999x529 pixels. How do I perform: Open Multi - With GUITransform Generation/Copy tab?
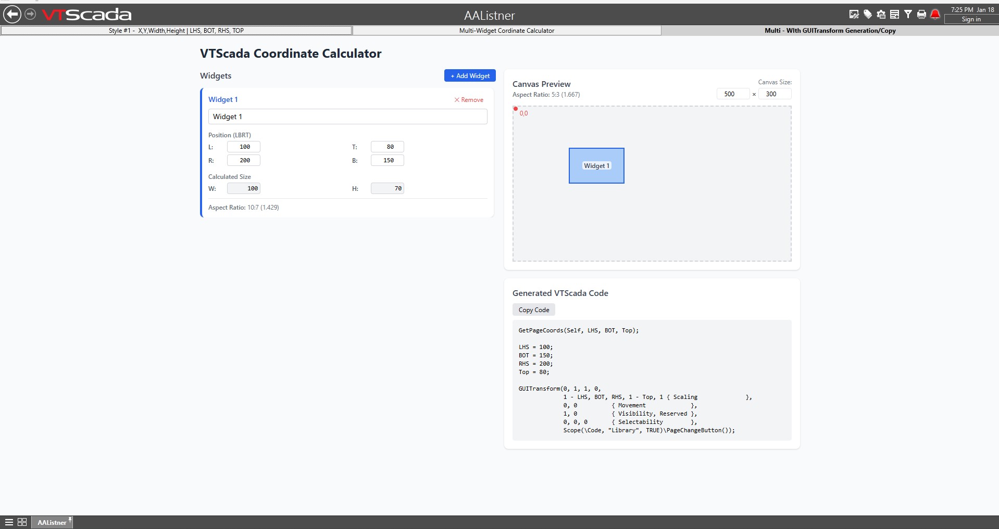(830, 31)
